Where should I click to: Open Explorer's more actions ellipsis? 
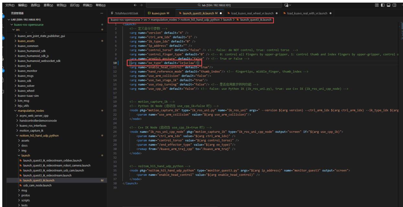pos(102,13)
